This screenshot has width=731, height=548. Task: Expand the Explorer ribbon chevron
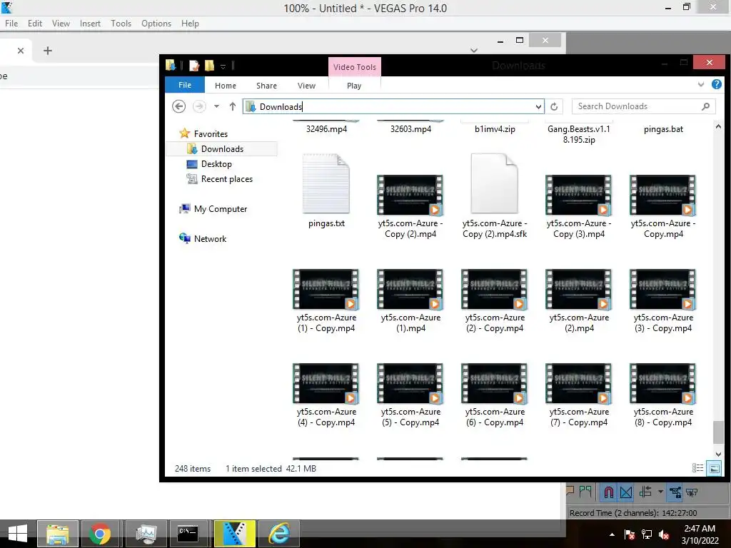click(x=701, y=84)
